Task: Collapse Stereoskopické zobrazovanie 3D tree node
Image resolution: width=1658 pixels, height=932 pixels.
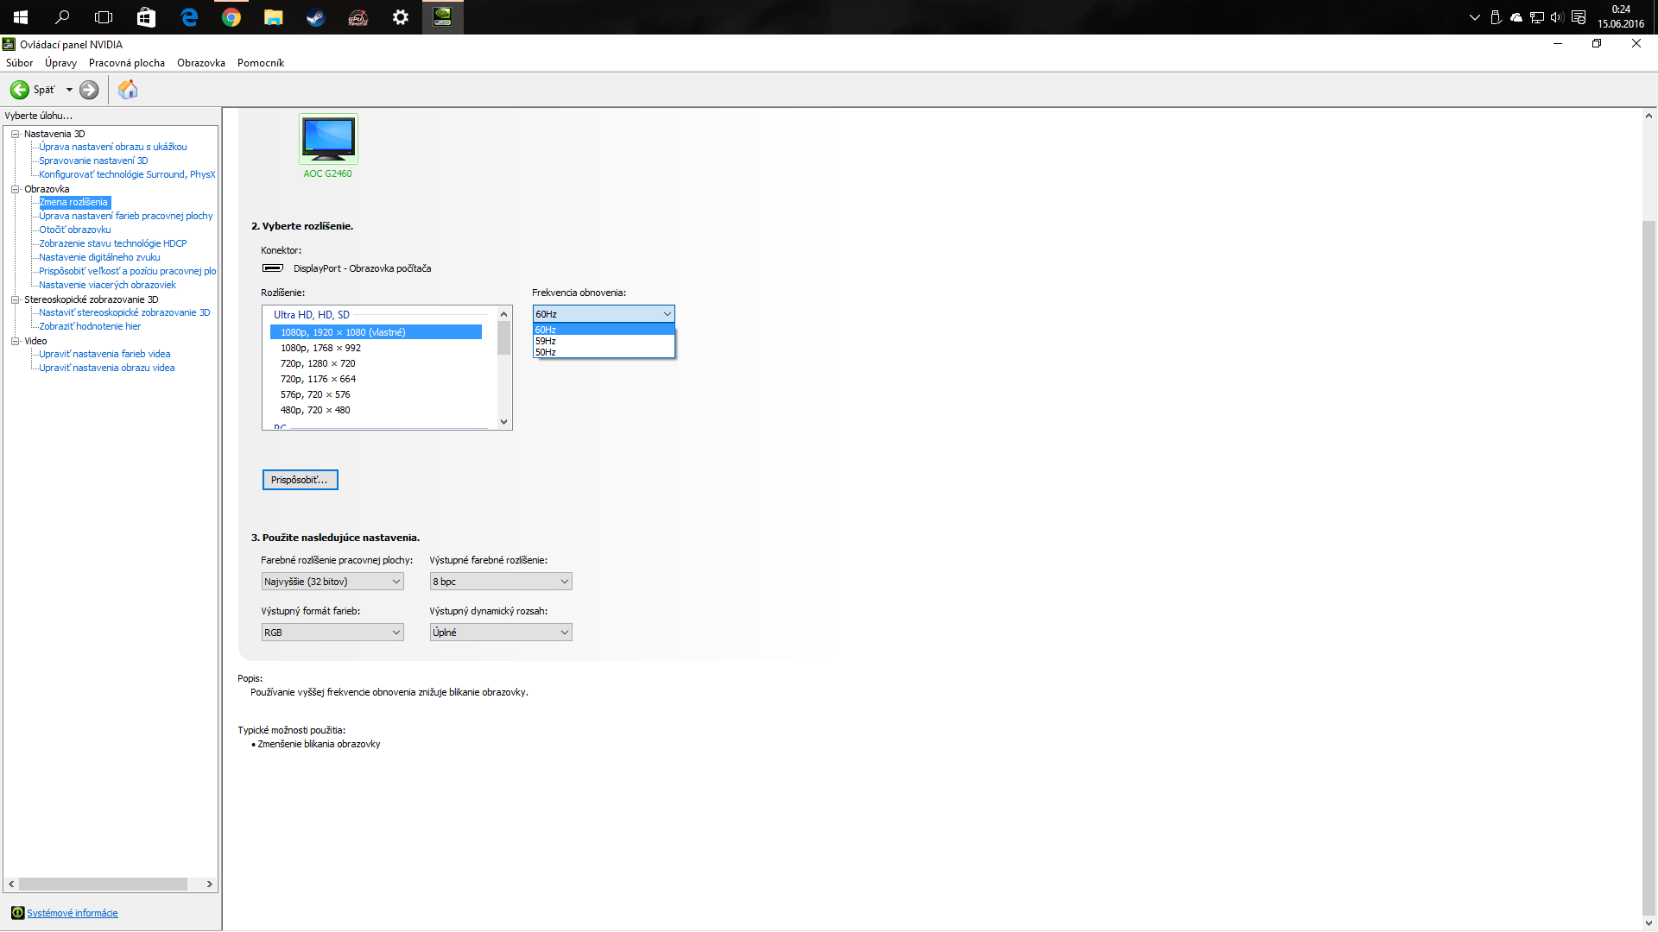Action: pos(15,299)
